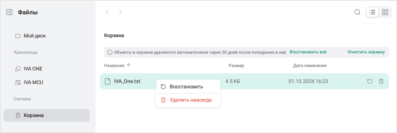This screenshot has height=133, width=397.
Task: Toggle sort direction arrow next to Название
Action: pyautogui.click(x=128, y=66)
